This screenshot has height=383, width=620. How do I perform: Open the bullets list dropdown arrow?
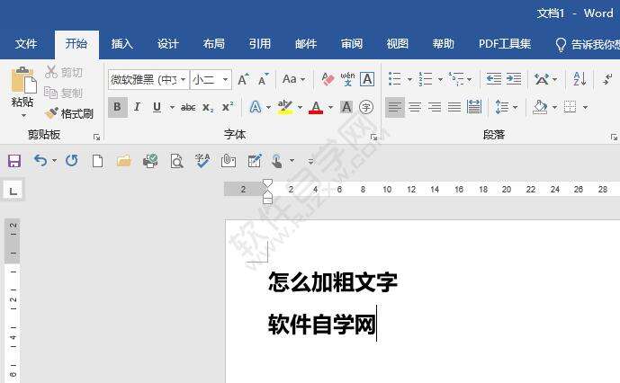point(409,79)
